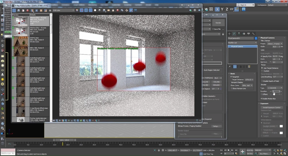Enable Z axis constraint
Viewport: 288px width, 156px height.
click(x=227, y=9)
